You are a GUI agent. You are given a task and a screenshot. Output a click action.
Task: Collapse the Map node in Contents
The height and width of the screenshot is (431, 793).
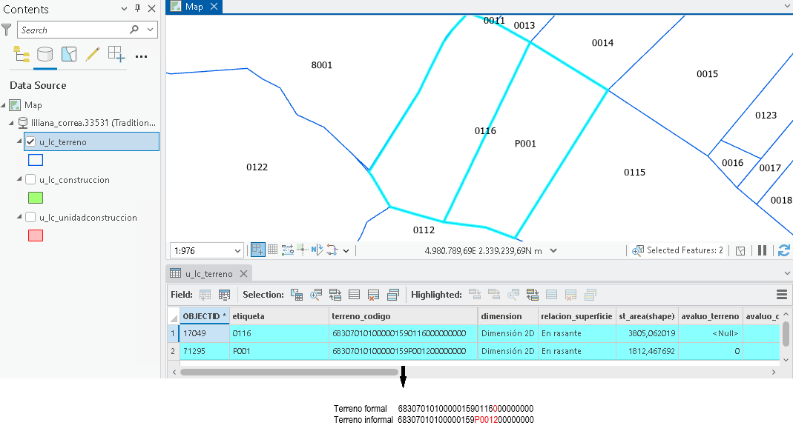4,105
